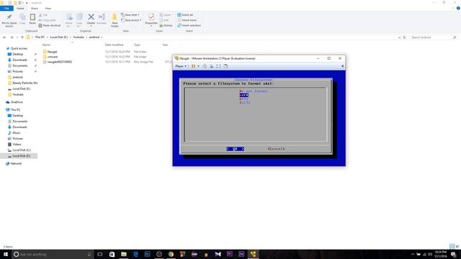Sort by Name column header
This screenshot has width=461, height=259.
tap(46, 45)
